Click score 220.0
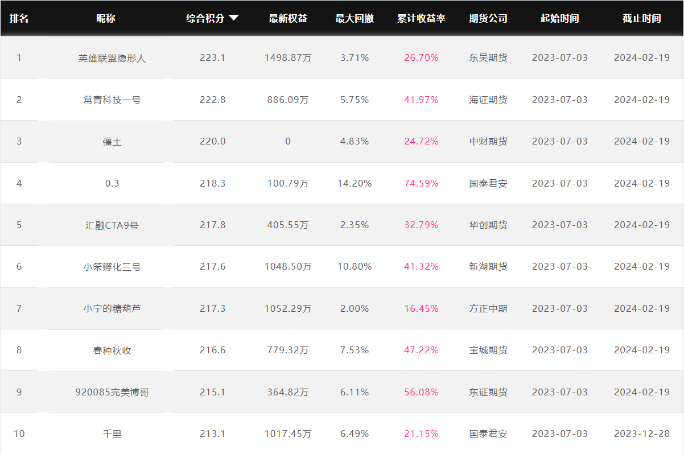Viewport: 684px width, 454px height. (x=213, y=141)
